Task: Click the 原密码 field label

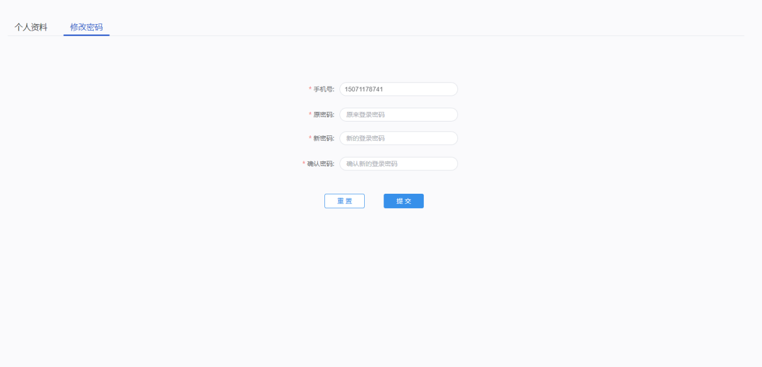Action: pos(323,114)
